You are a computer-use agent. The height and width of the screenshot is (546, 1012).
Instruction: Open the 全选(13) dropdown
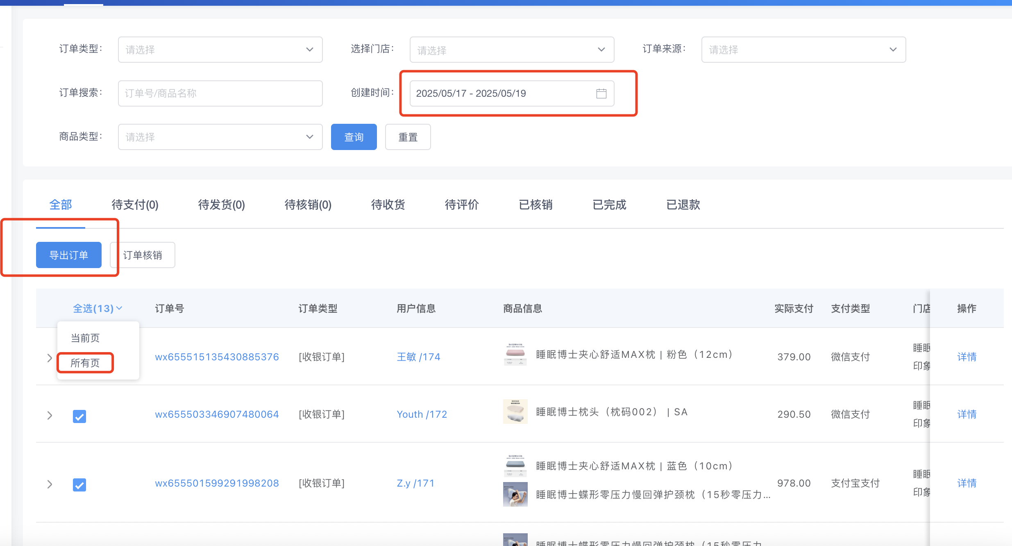point(98,308)
